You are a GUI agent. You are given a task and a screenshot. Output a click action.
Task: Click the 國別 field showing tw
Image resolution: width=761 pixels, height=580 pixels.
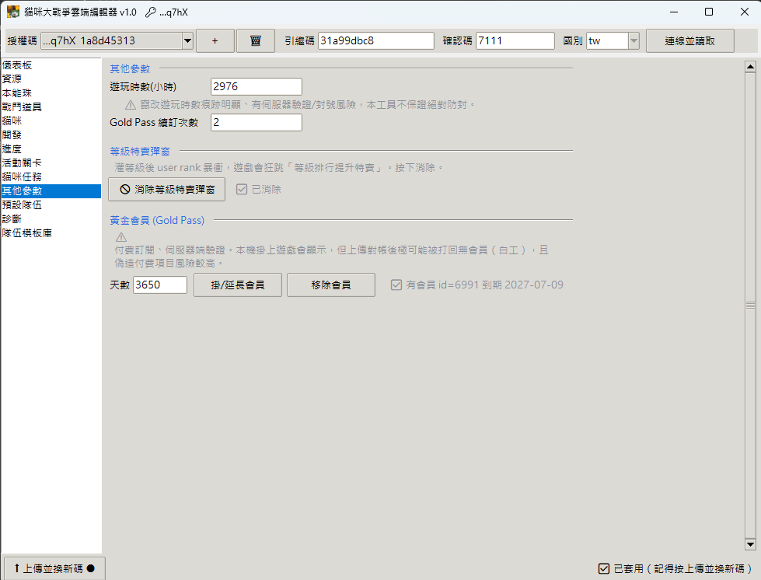[608, 40]
